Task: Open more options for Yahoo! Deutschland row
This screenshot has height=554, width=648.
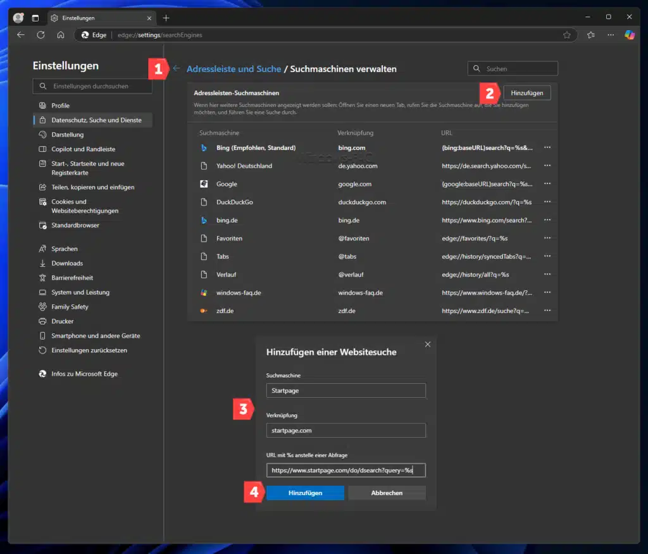Action: [547, 166]
